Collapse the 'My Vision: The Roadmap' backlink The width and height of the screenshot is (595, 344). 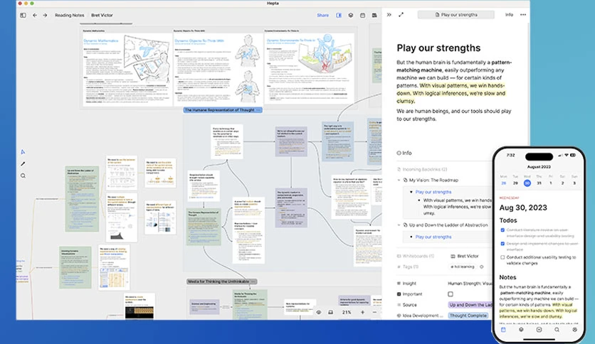(399, 180)
